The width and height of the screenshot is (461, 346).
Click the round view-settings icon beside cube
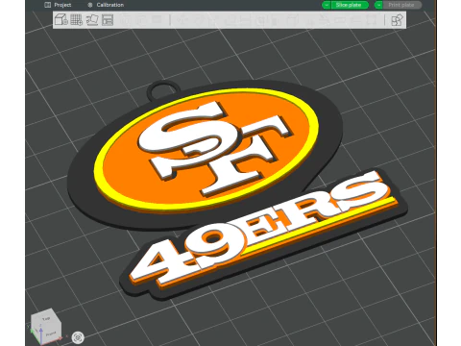[x=78, y=337]
